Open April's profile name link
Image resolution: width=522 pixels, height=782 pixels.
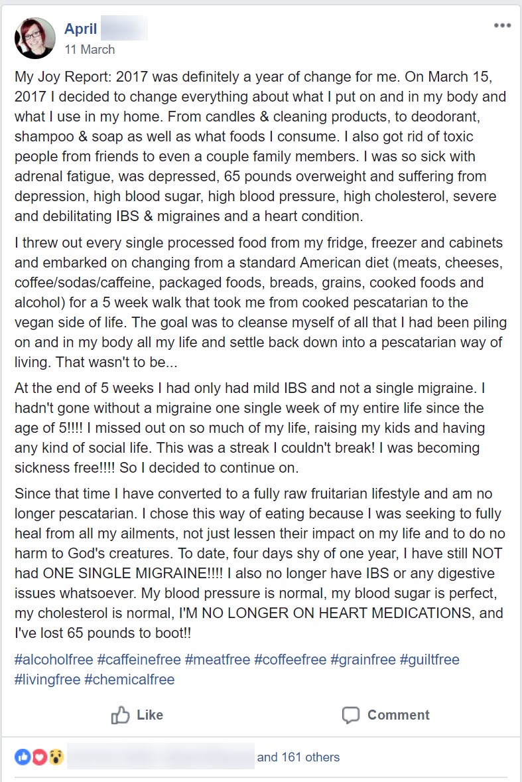click(x=81, y=29)
